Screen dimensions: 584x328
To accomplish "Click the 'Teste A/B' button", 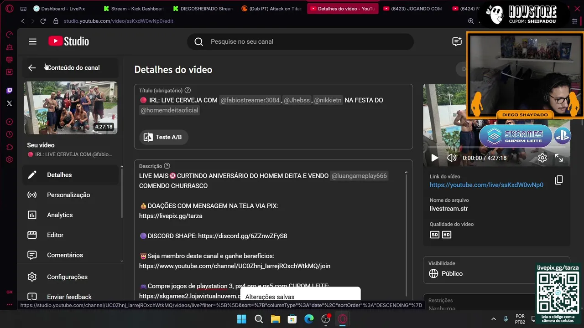I will pos(164,137).
